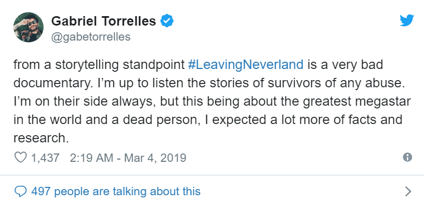Click the final word 'research.' of the tweet
Viewport: 424px width, 203px height.
pos(40,138)
